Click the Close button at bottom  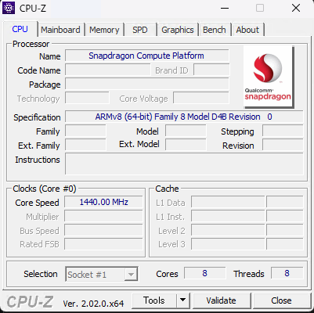[x=281, y=300]
